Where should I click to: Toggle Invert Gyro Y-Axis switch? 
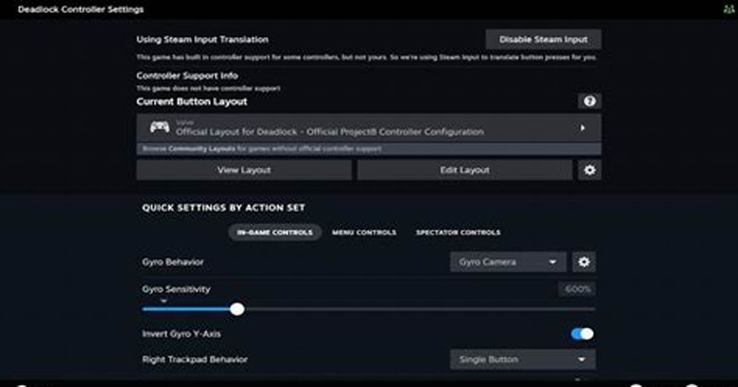pos(583,334)
